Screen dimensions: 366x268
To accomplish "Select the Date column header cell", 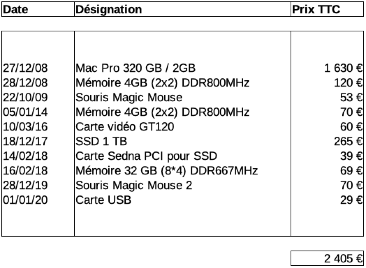I will [38, 9].
